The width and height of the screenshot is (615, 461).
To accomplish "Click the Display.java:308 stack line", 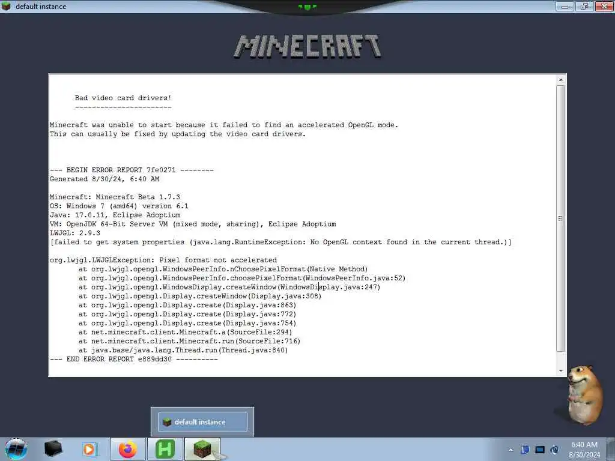I will [x=200, y=297].
